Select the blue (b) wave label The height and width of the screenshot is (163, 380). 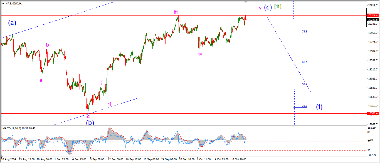pos(90,123)
